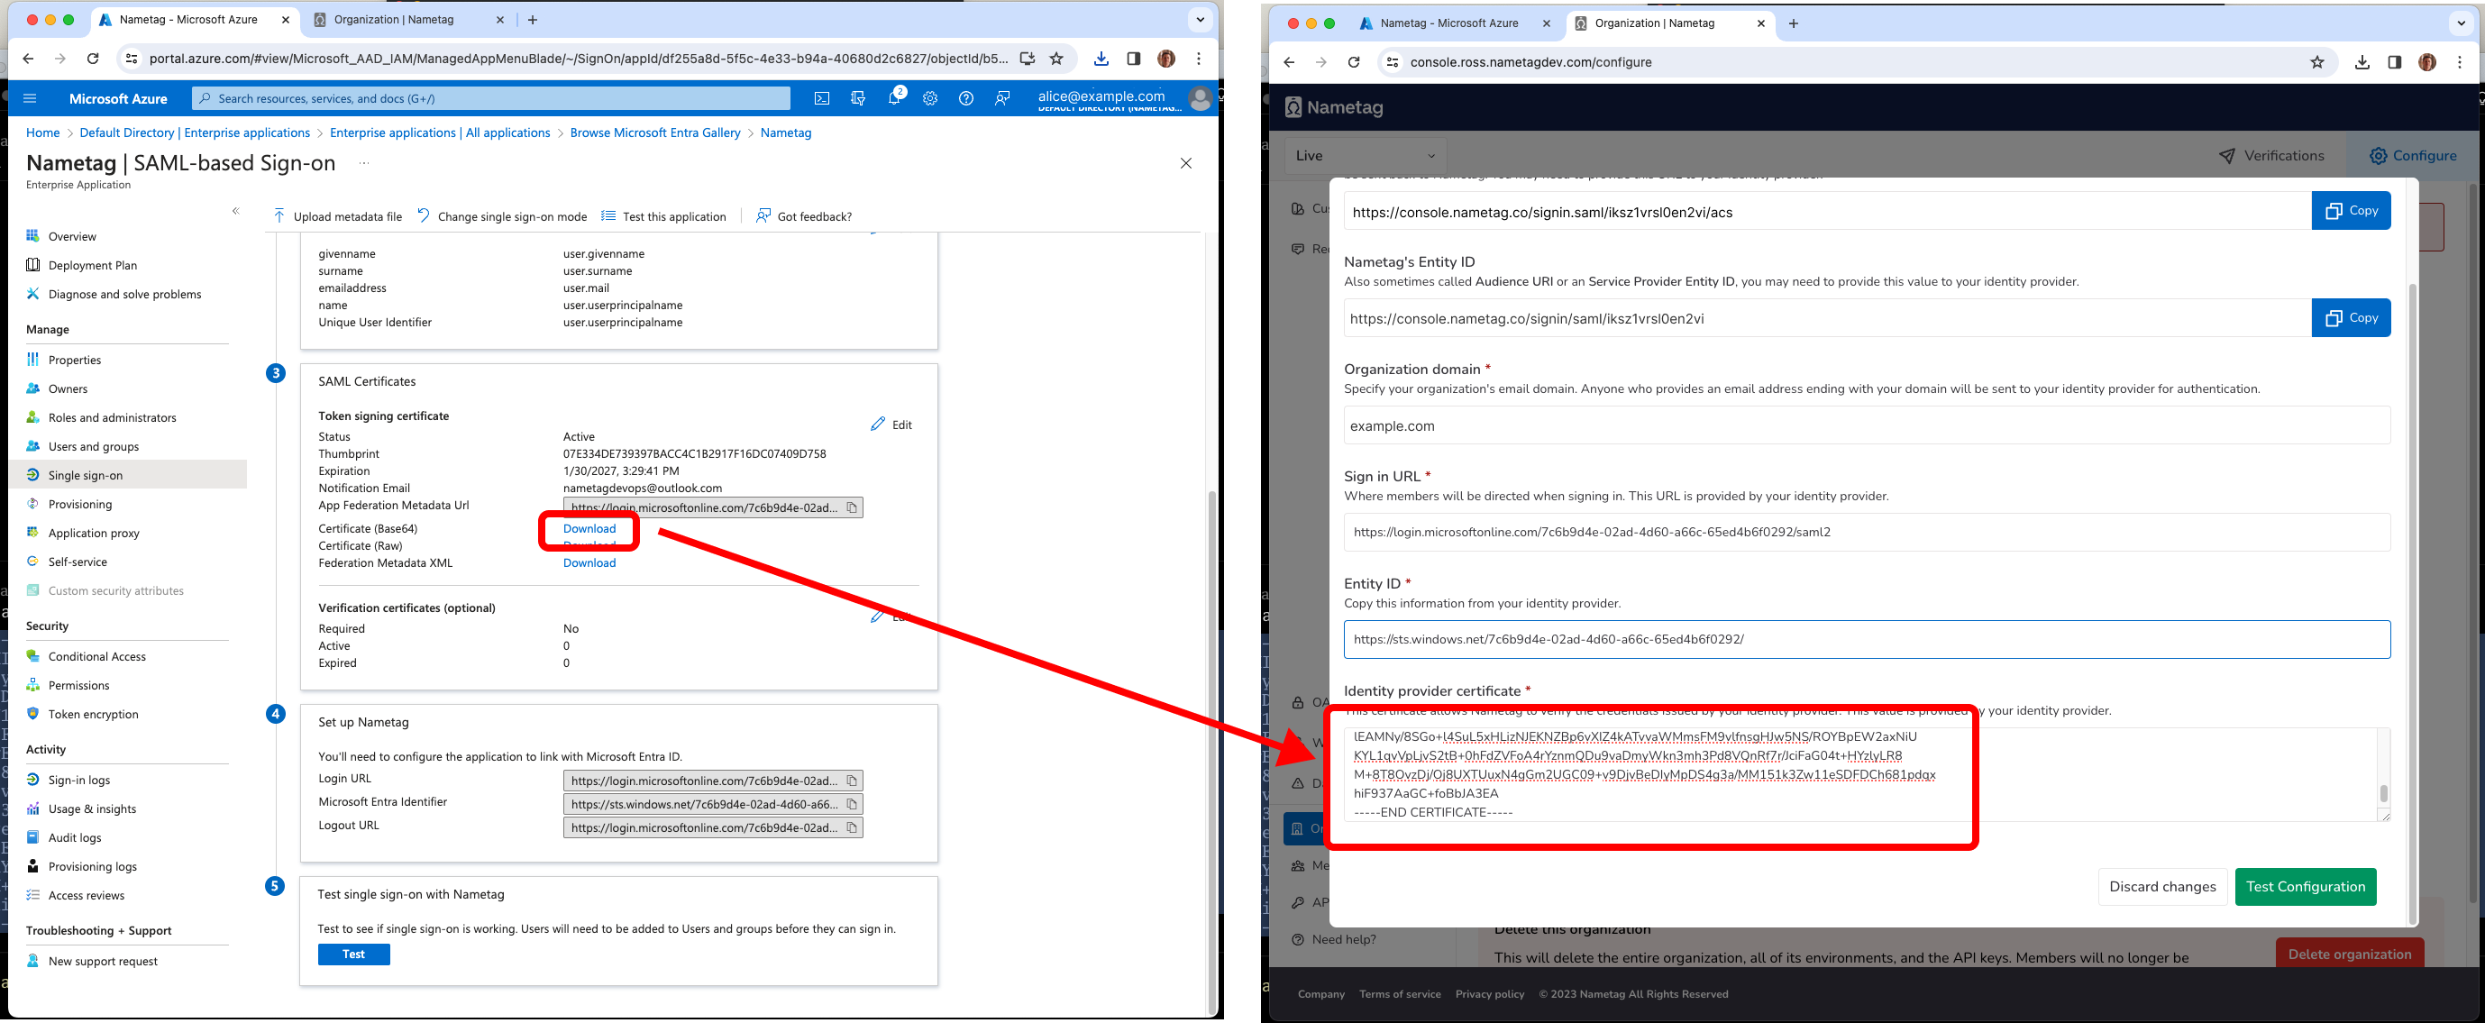Open Configure tab in Nametag

click(x=2412, y=156)
